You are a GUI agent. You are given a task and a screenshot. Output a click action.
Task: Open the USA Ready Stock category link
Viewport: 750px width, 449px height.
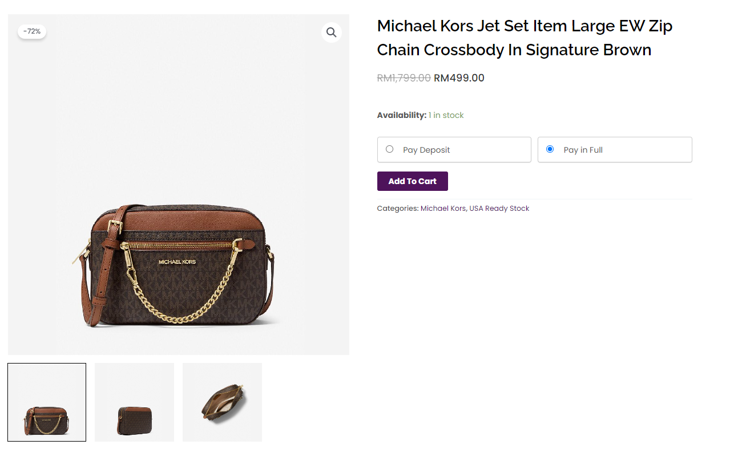[499, 209]
